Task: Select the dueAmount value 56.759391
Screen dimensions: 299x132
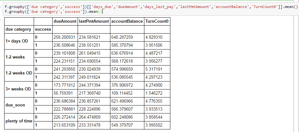Action: [x=64, y=93]
